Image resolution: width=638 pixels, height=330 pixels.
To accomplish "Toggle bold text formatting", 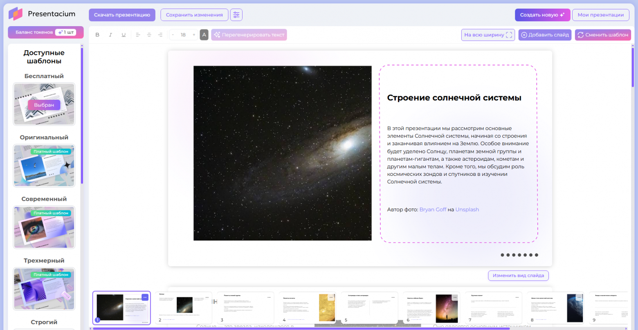I will 97,35.
